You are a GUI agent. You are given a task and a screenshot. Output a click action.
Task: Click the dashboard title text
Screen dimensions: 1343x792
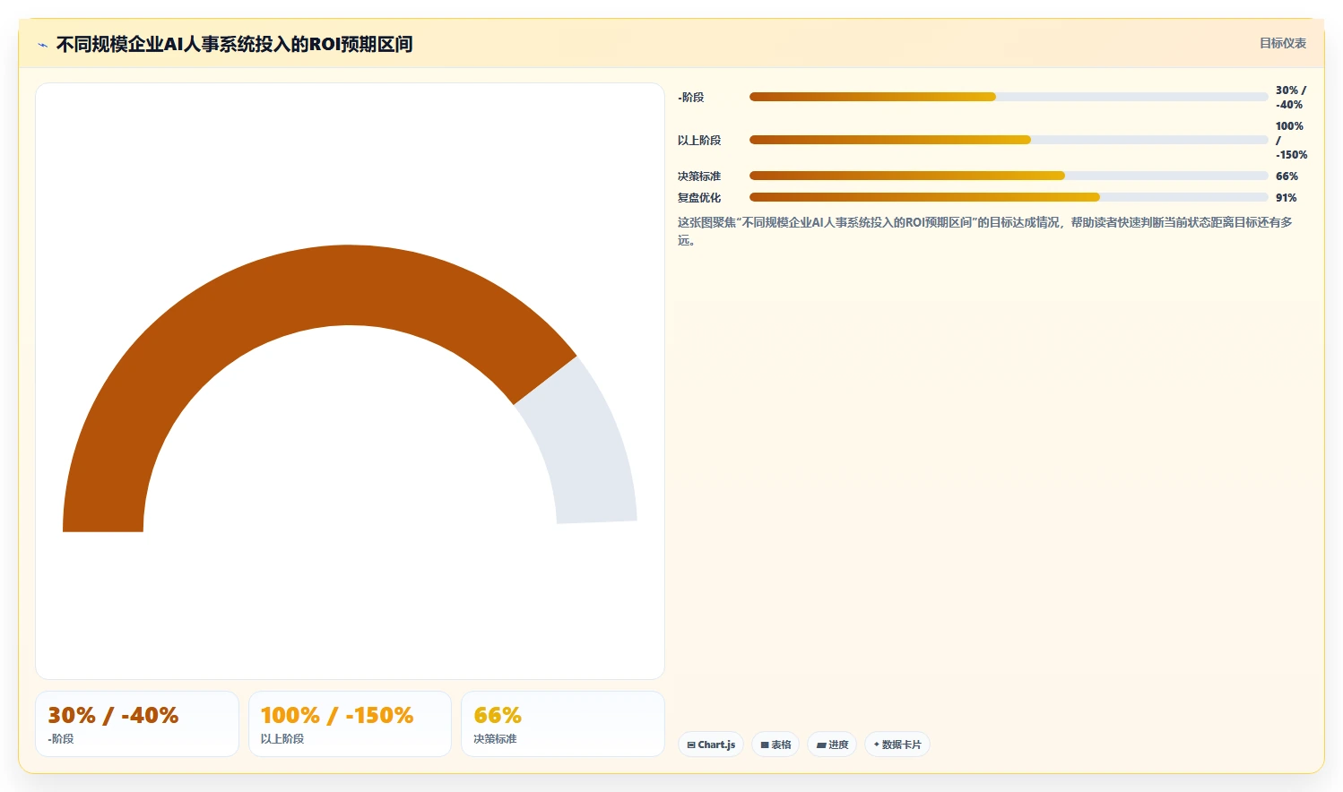235,44
